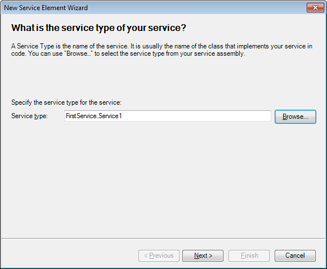Click the FirstService.Service1 text in field

[x=93, y=116]
